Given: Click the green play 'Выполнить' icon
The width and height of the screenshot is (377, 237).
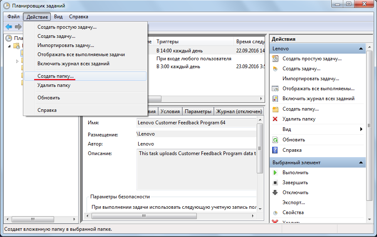Looking at the screenshot, I should 275,172.
